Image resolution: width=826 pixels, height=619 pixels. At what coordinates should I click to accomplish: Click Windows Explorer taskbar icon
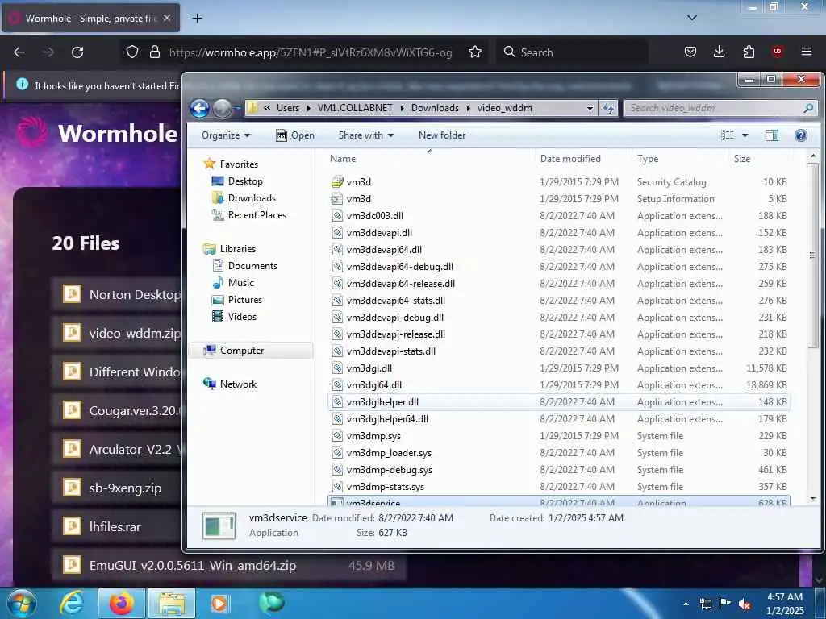point(172,603)
